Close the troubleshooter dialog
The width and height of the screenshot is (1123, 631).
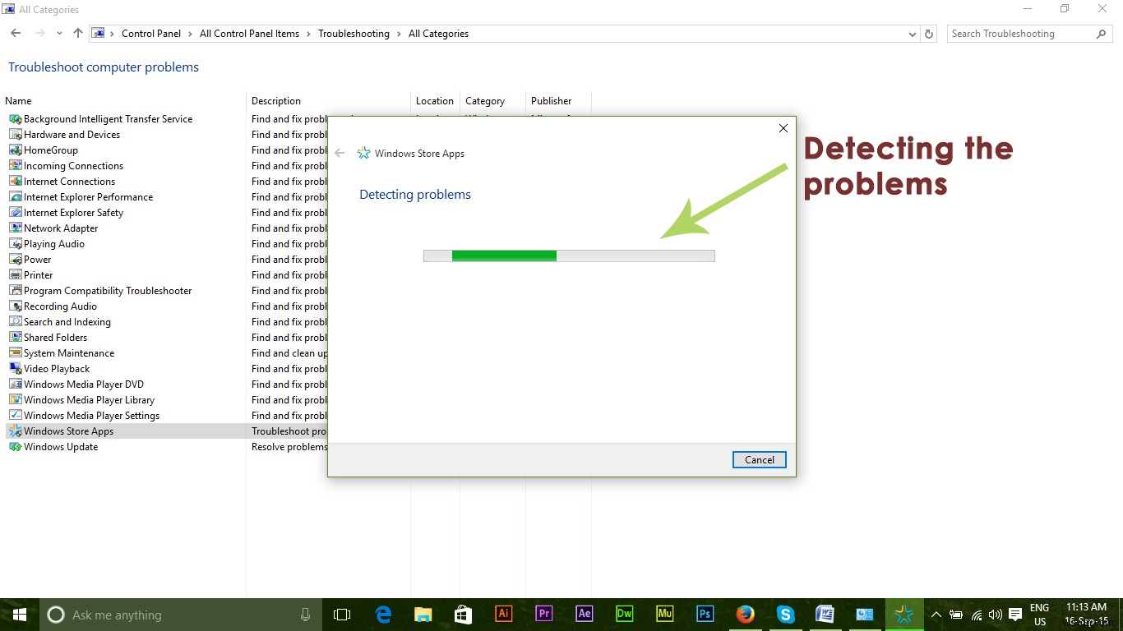[783, 128]
